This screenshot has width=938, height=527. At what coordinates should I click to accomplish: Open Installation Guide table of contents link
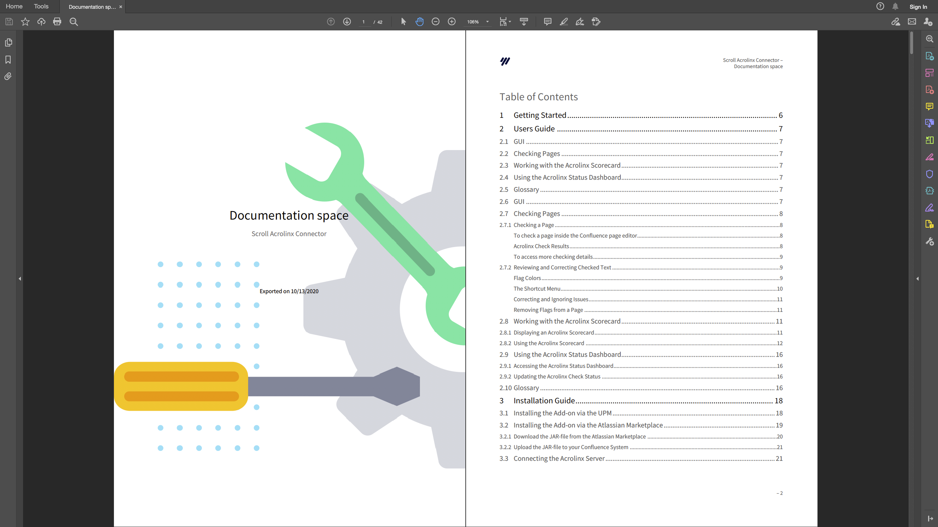(x=544, y=401)
